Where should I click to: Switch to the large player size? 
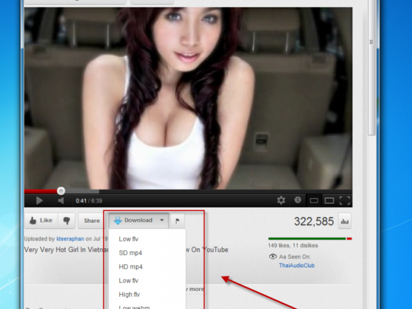pos(329,200)
